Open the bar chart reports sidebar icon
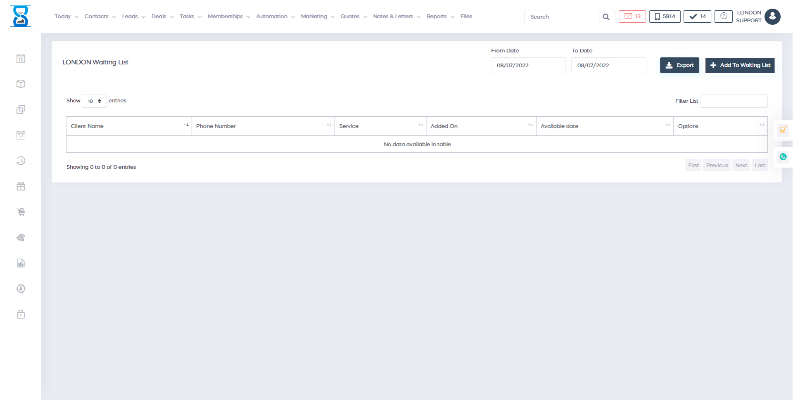This screenshot has height=400, width=793. pyautogui.click(x=21, y=263)
